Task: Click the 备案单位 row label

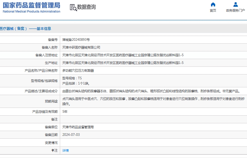Action: [x=51, y=127]
